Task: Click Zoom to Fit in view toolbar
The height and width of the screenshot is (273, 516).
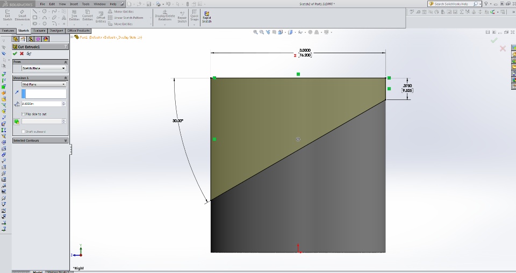Action: click(x=255, y=32)
